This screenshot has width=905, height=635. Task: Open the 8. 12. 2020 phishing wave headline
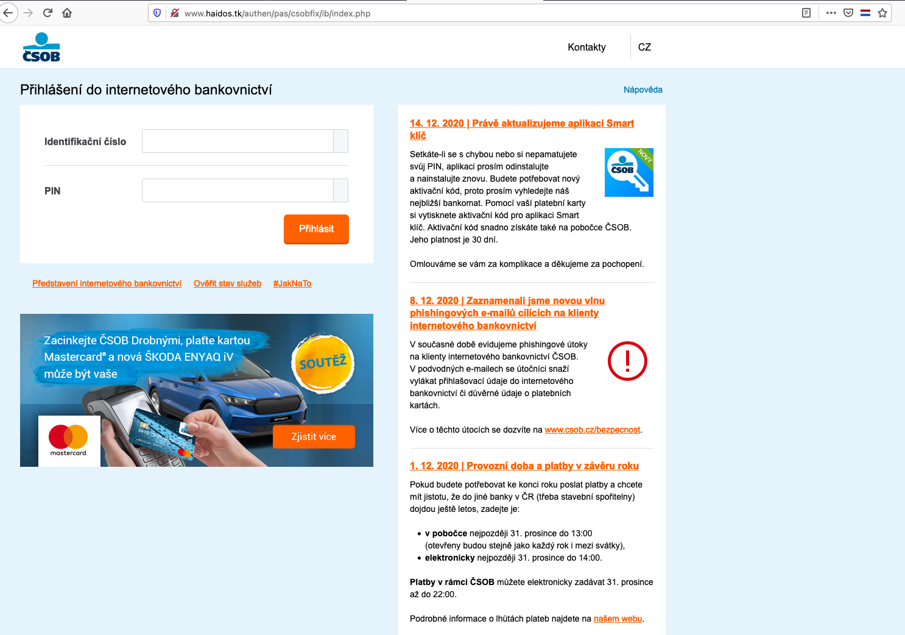point(507,313)
